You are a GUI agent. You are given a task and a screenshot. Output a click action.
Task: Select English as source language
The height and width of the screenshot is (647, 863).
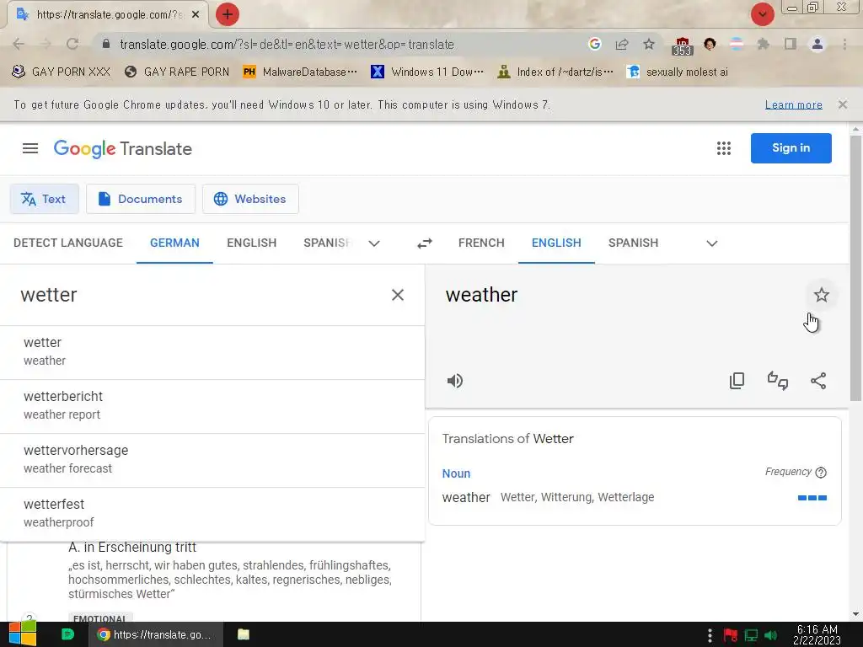251,243
